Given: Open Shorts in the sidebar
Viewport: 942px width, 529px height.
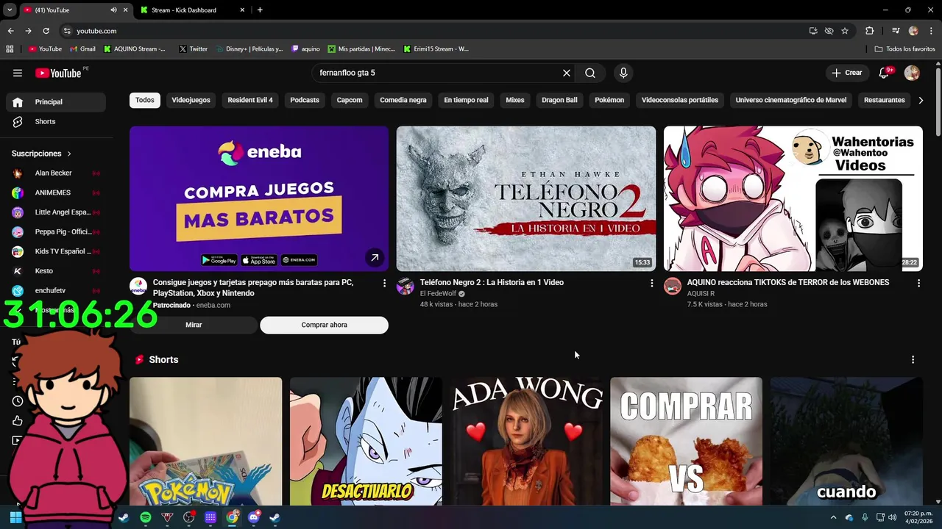Looking at the screenshot, I should click(x=56, y=121).
